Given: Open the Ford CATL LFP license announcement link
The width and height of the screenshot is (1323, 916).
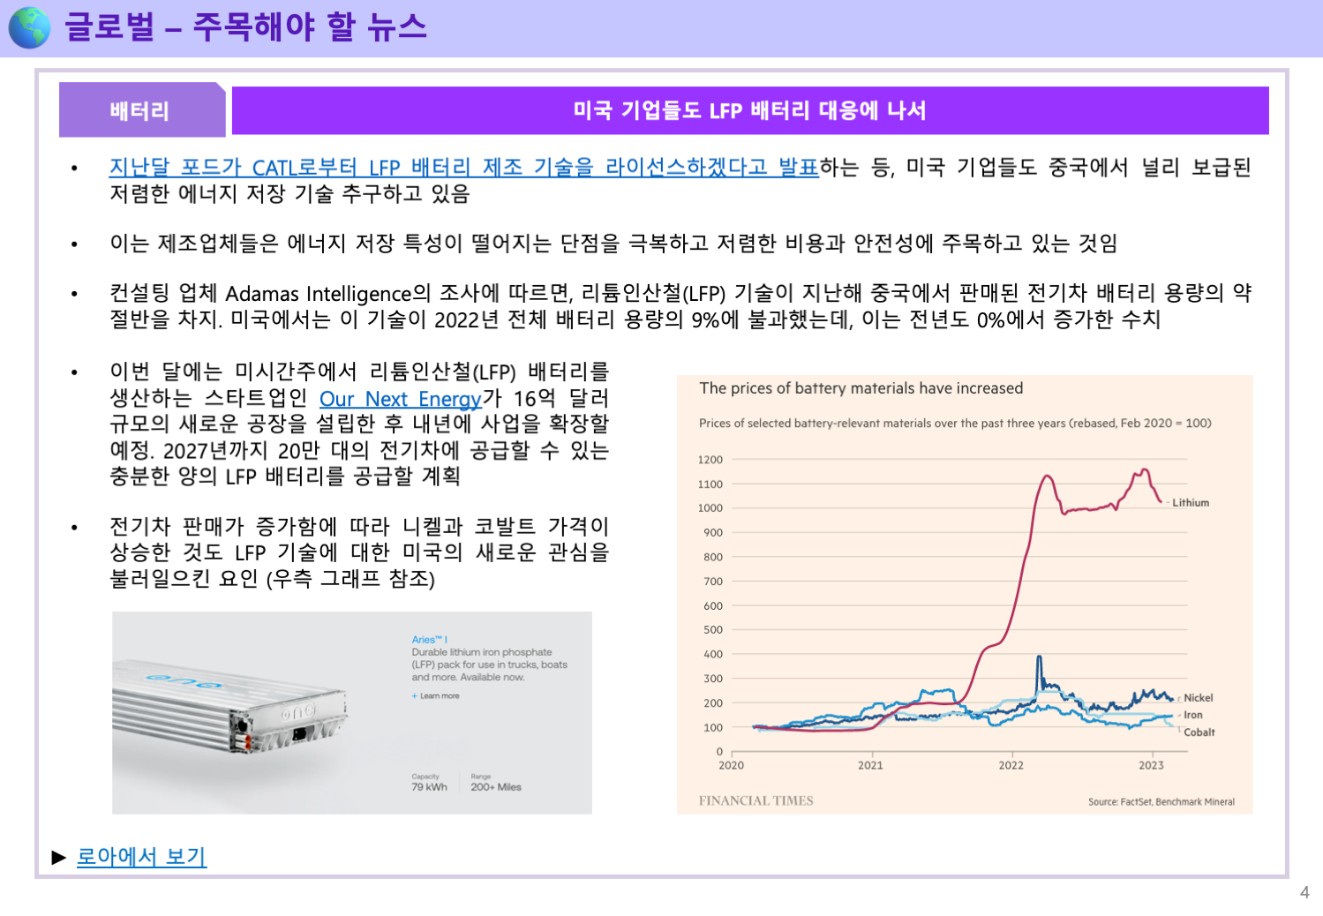Looking at the screenshot, I should 463,168.
